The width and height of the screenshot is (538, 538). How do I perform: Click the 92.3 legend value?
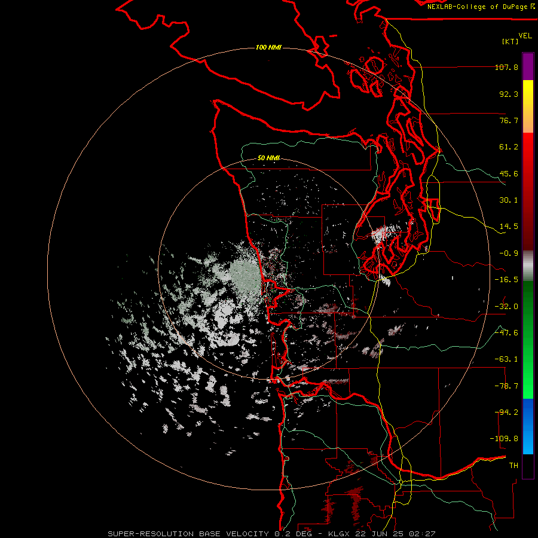tap(509, 94)
